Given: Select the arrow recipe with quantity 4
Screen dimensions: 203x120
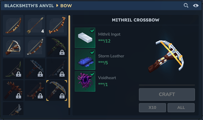Looking at the screenshot, I should (x=35, y=25).
